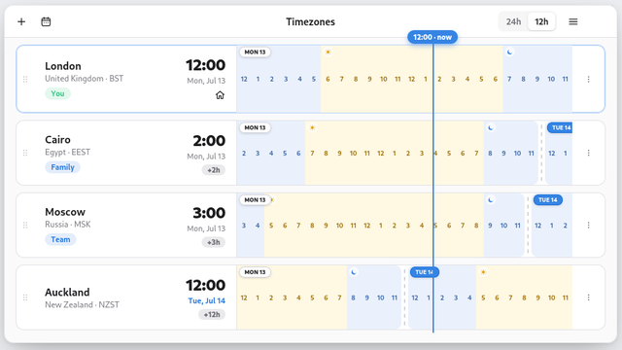Click the drag handle beside Auckland

click(25, 297)
